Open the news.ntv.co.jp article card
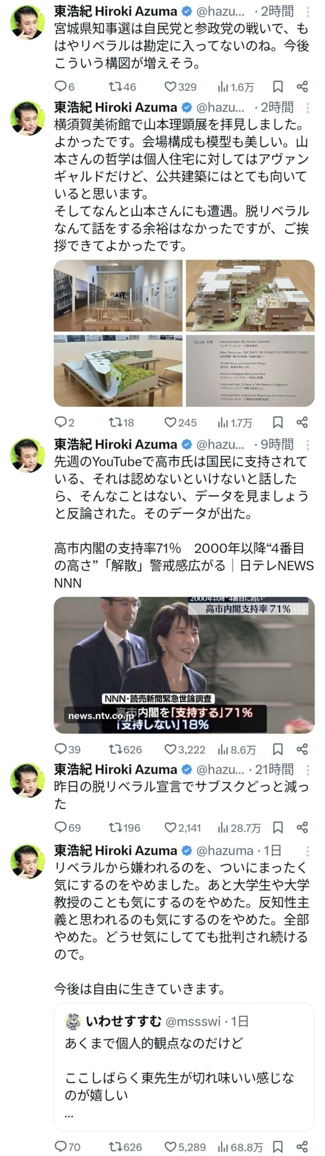The image size is (325, 1156). (x=184, y=665)
